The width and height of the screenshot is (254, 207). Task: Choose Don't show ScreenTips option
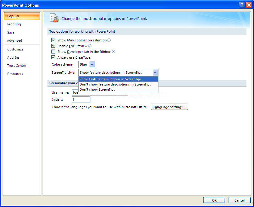point(118,89)
